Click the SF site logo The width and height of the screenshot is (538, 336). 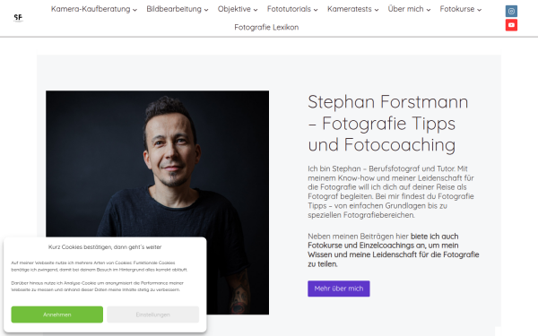tap(18, 18)
